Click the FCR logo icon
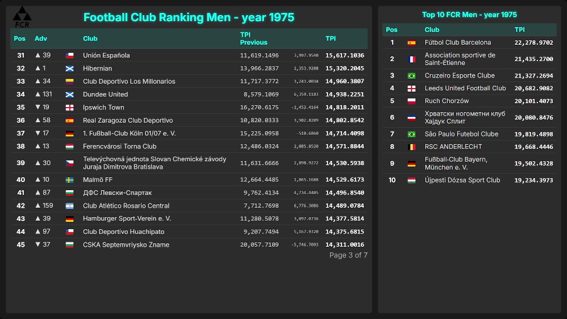 click(x=21, y=17)
